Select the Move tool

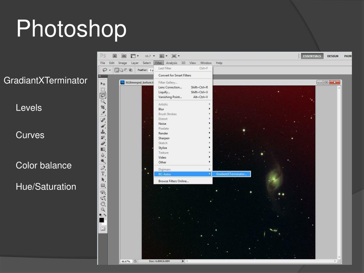pos(103,84)
